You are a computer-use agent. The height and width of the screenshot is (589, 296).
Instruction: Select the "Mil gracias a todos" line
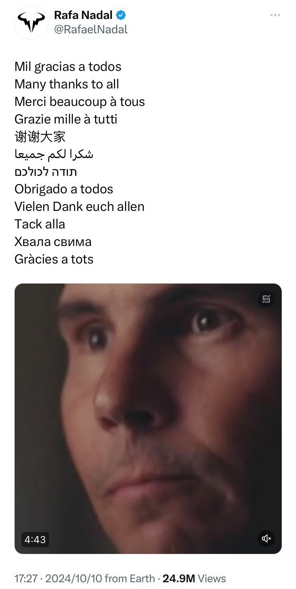68,67
